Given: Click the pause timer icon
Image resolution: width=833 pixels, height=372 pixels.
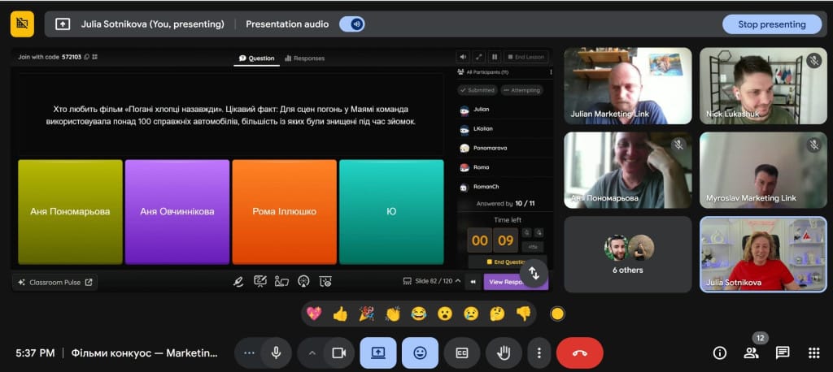Looking at the screenshot, I should click(495, 57).
